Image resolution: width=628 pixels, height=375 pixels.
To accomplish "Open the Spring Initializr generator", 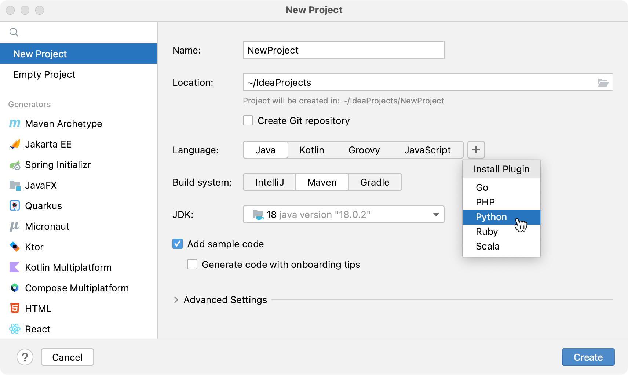I will [14, 165].
